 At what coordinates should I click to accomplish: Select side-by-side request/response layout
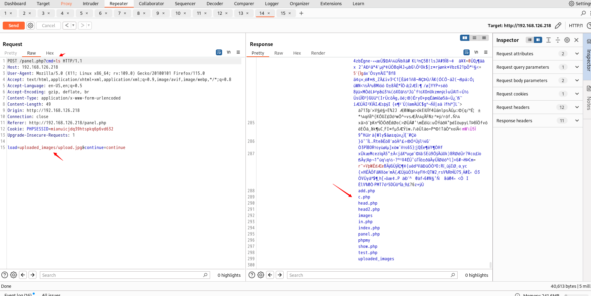pos(465,38)
